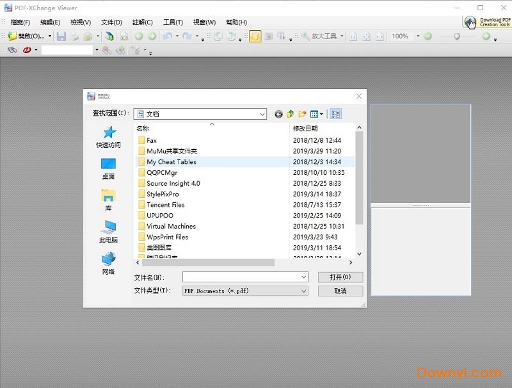This screenshot has height=388, width=512.
Task: Go up one folder level in dialog
Action: [x=291, y=114]
